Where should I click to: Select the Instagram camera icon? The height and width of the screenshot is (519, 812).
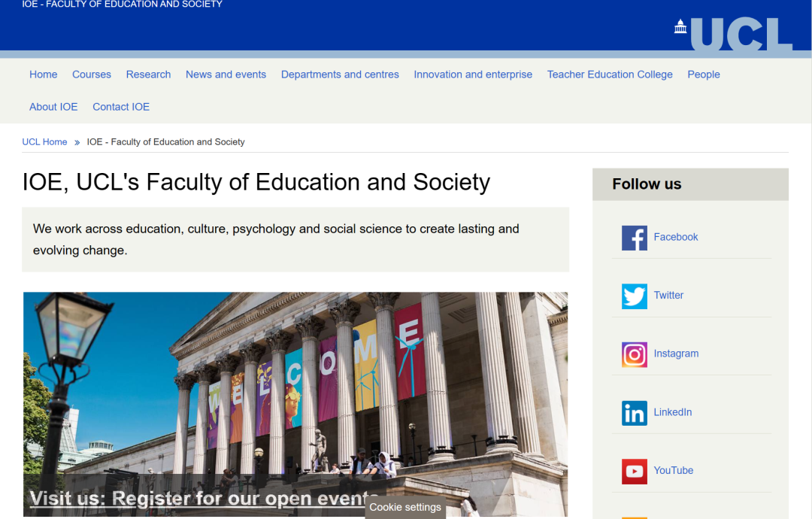coord(634,354)
